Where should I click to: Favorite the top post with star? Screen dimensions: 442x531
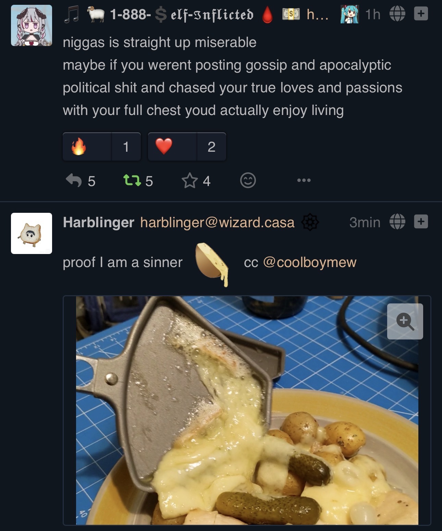(x=190, y=181)
